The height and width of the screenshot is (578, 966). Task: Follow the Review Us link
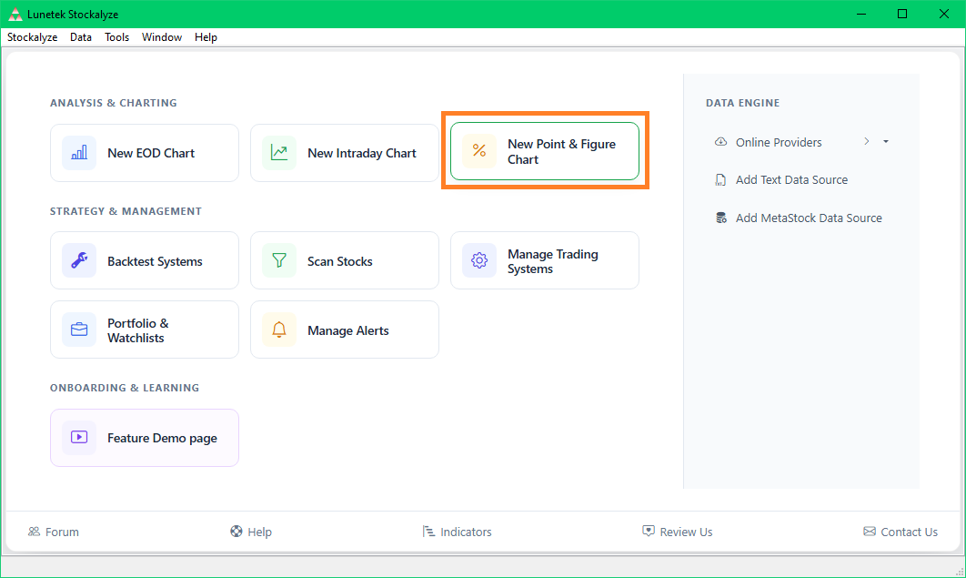click(x=686, y=532)
